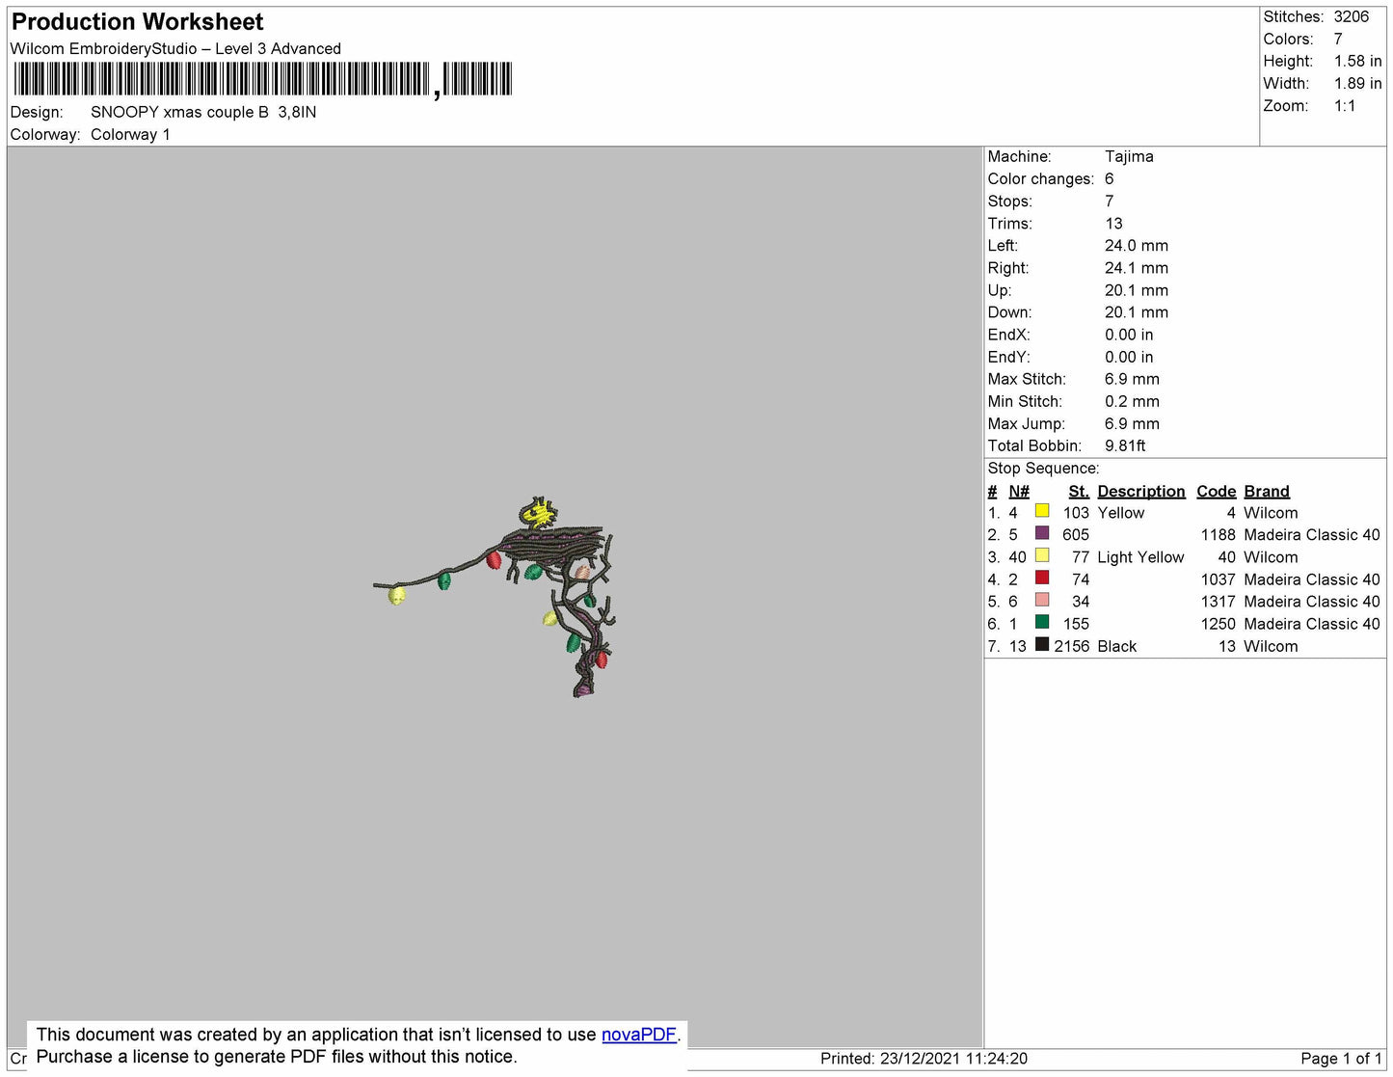Click the design barcode at top
The image size is (1393, 1077).
[262, 79]
